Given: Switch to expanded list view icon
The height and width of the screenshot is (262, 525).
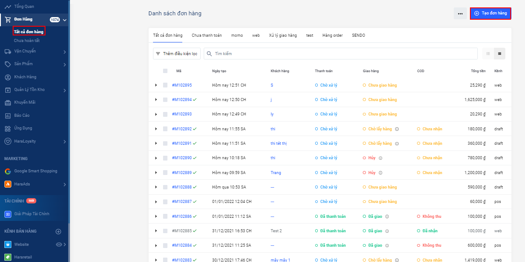Looking at the screenshot, I should (x=500, y=53).
